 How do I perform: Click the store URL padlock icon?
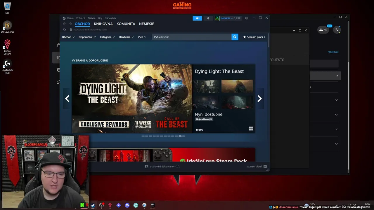click(x=71, y=29)
